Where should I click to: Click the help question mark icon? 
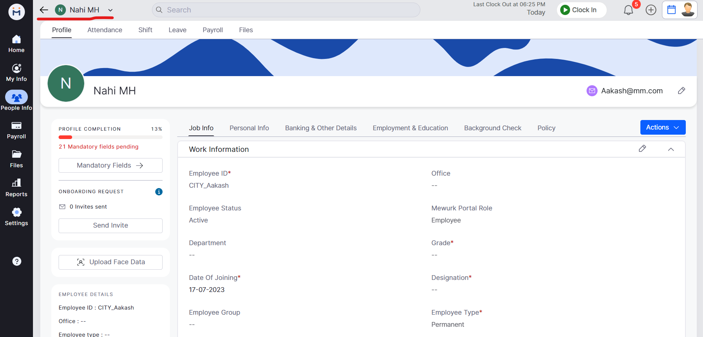pyautogui.click(x=16, y=261)
